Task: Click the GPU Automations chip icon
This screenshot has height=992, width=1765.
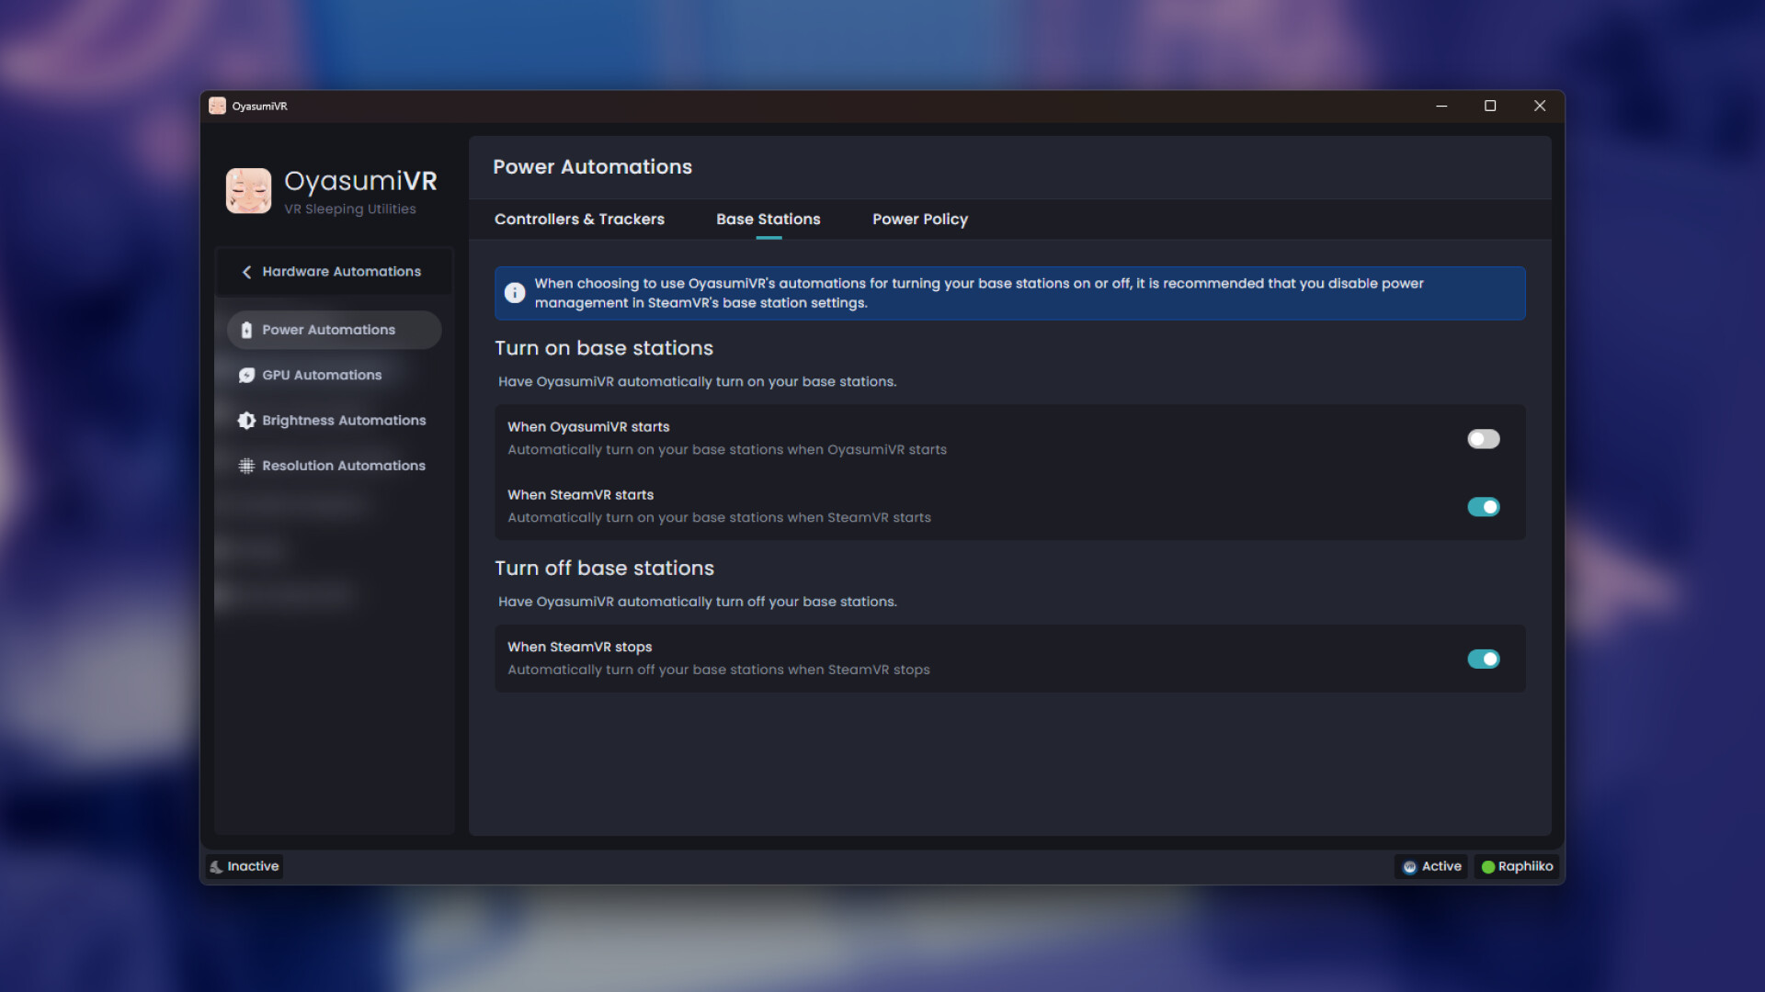Action: coord(245,375)
